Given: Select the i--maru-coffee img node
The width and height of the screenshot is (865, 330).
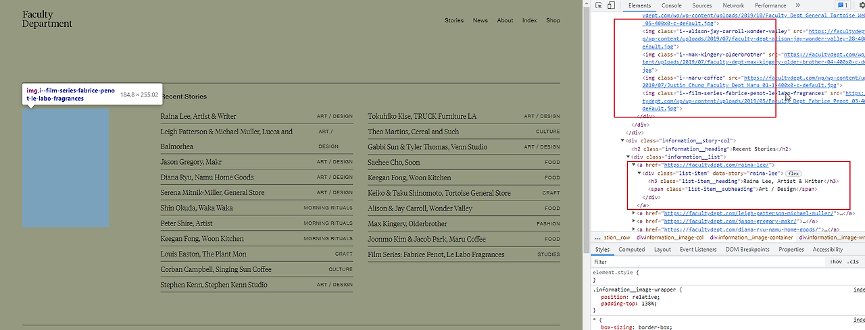Looking at the screenshot, I should [x=753, y=82].
